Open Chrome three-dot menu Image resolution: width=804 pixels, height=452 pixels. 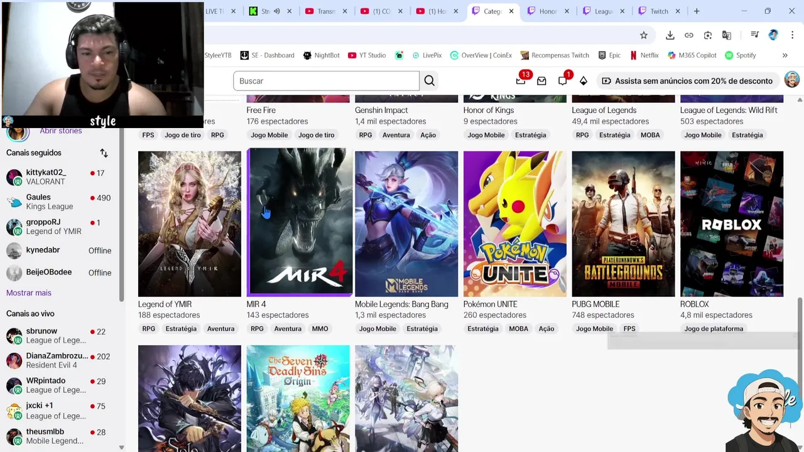coord(793,35)
